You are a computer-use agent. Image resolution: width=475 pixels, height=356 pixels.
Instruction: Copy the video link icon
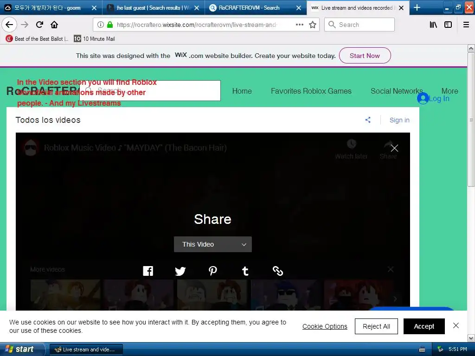278,271
